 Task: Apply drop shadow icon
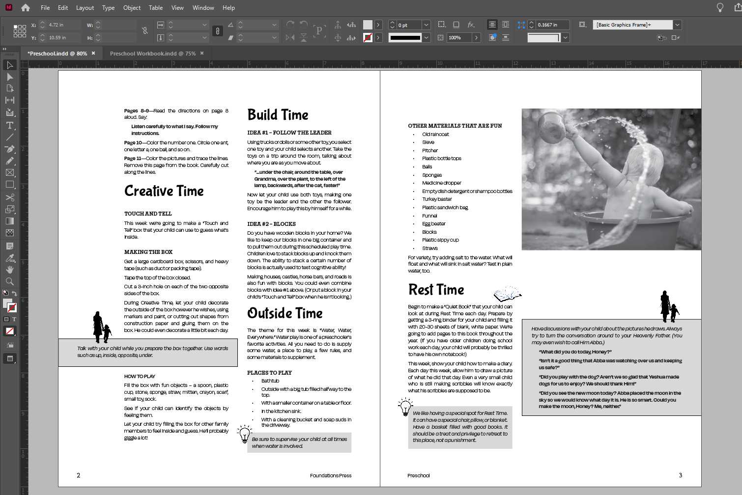coord(456,25)
